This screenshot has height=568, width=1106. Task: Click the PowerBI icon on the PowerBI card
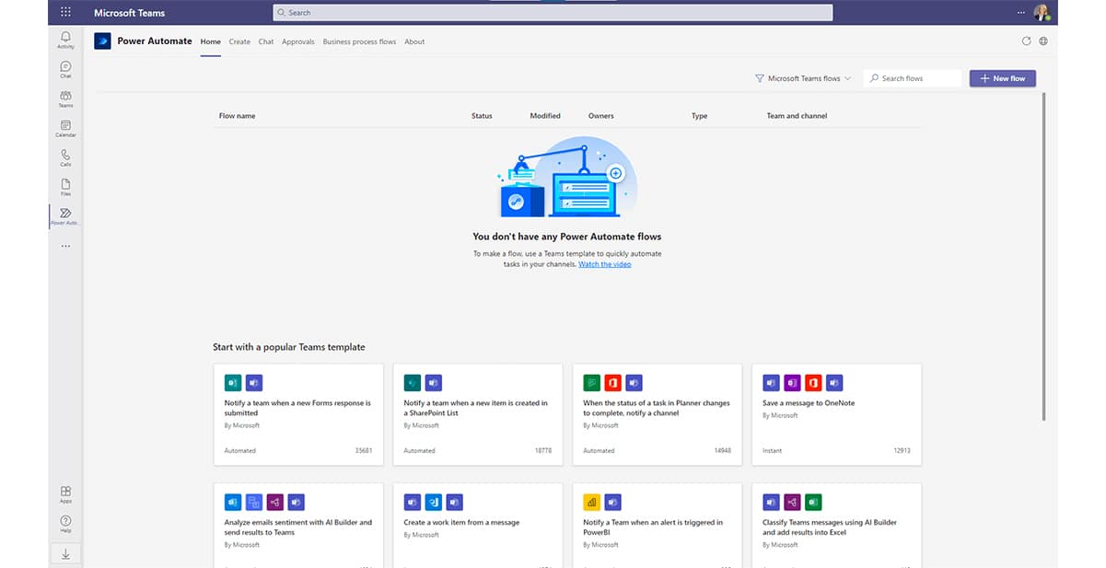pos(592,502)
